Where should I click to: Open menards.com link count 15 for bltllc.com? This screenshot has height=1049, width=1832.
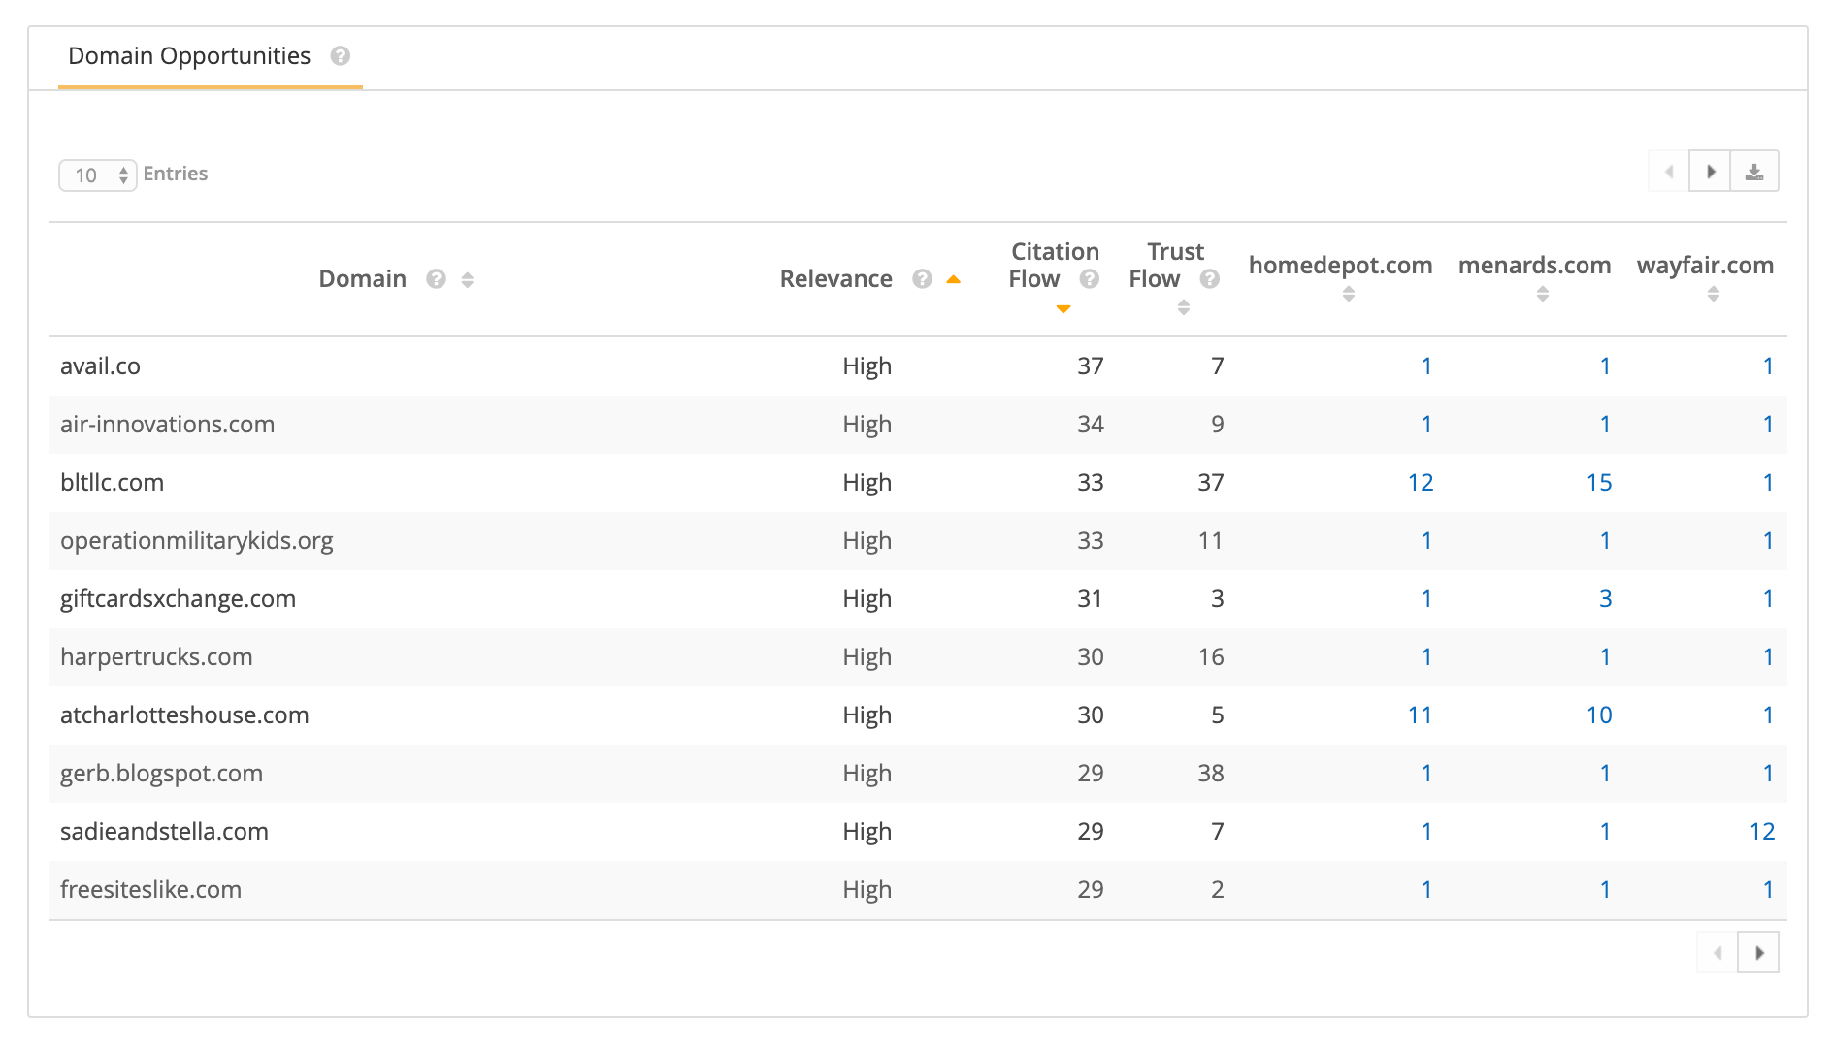[1599, 483]
